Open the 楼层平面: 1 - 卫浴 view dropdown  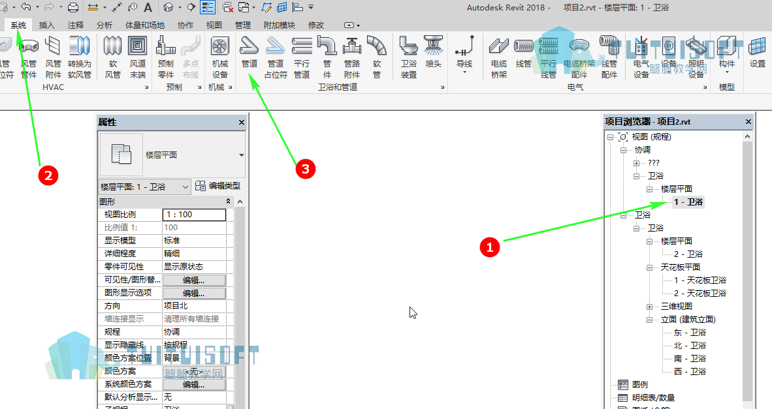pos(145,187)
